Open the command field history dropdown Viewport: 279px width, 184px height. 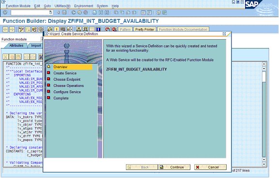pyautogui.click(x=50, y=13)
